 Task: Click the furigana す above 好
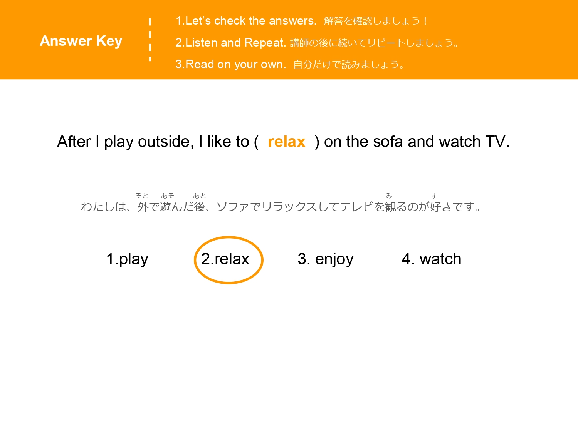434,196
